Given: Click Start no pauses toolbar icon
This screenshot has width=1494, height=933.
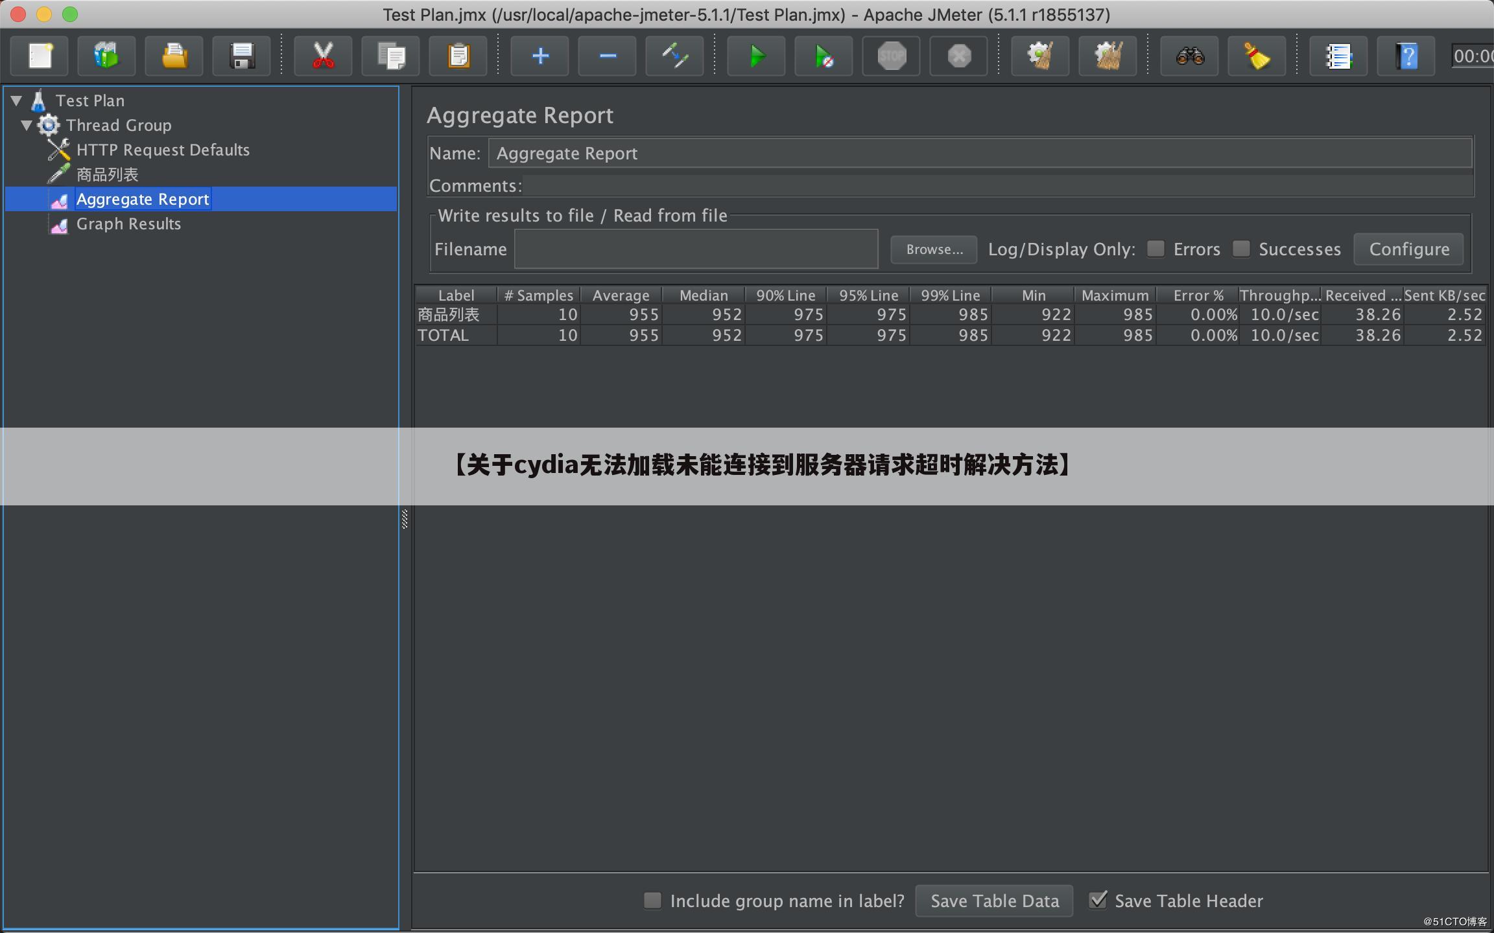Looking at the screenshot, I should 824,56.
